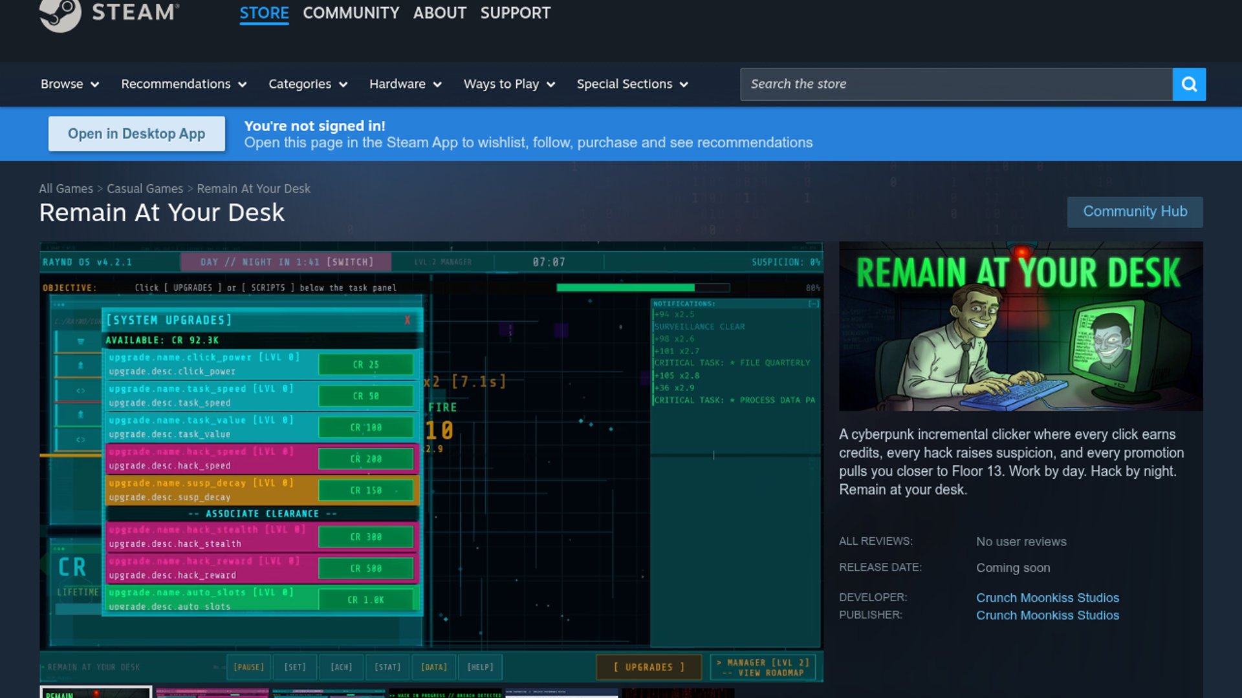This screenshot has width=1242, height=698.
Task: Click the magnifying glass search button
Action: pyautogui.click(x=1189, y=84)
